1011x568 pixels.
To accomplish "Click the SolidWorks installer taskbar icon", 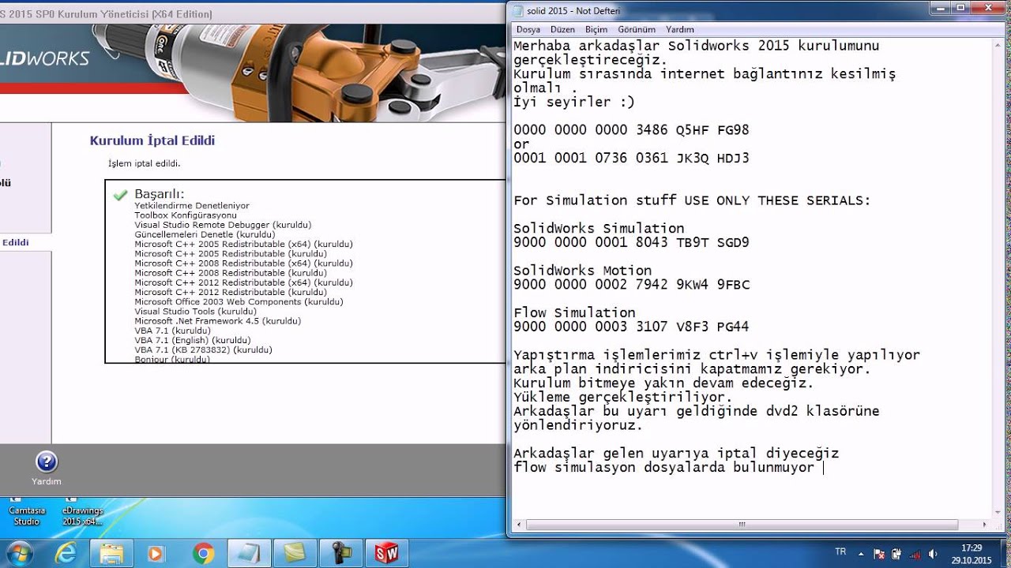I will (x=386, y=553).
